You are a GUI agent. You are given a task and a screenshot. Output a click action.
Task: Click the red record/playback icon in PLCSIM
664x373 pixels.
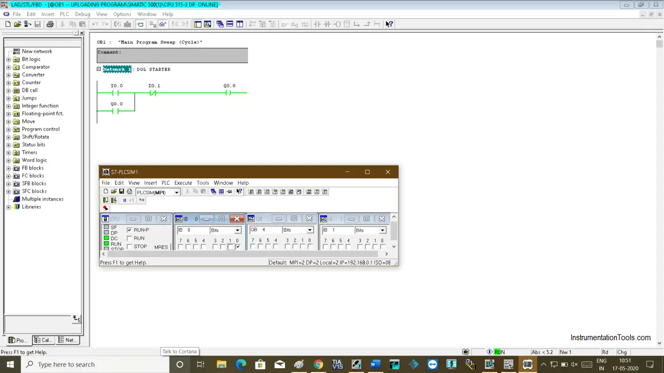(105, 208)
